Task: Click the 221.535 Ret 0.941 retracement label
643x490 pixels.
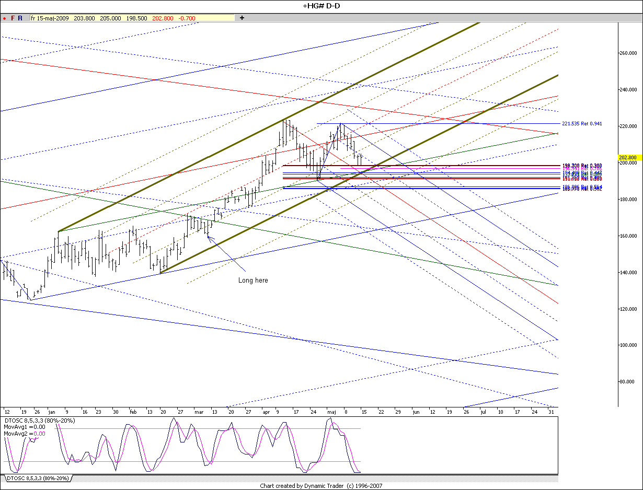Action: [x=582, y=124]
